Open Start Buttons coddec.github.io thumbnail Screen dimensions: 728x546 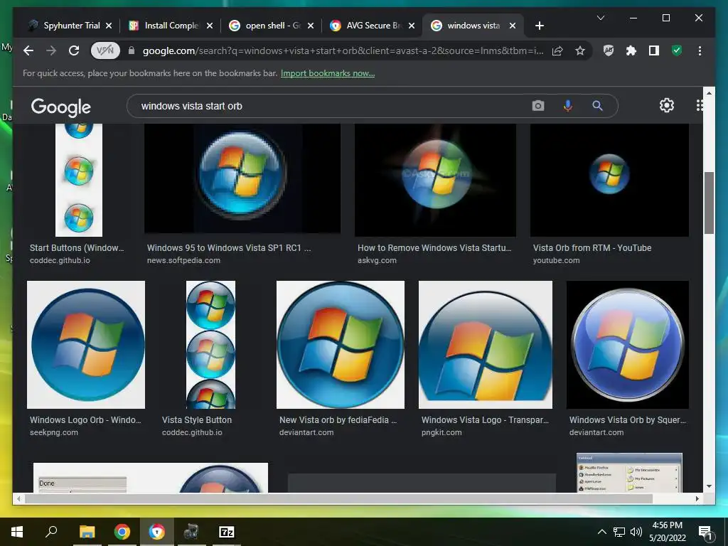pos(79,180)
